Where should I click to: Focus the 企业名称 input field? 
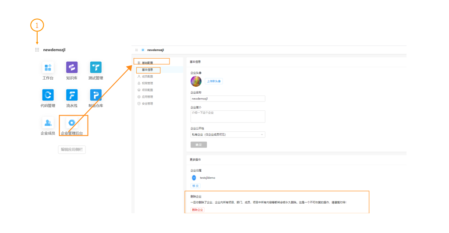tap(228, 99)
